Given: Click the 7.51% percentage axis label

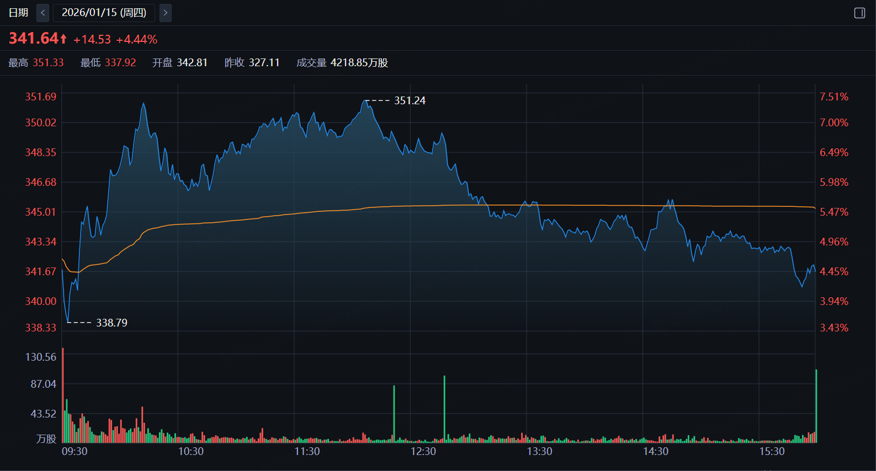Looking at the screenshot, I should click(x=834, y=97).
